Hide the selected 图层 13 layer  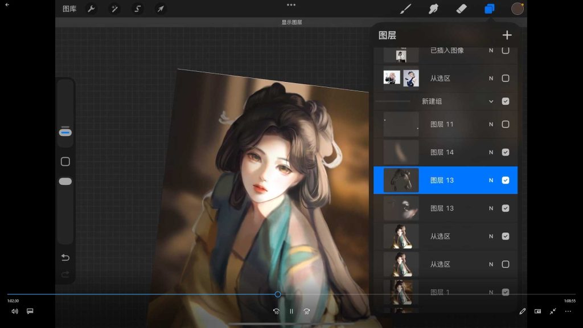click(x=506, y=180)
